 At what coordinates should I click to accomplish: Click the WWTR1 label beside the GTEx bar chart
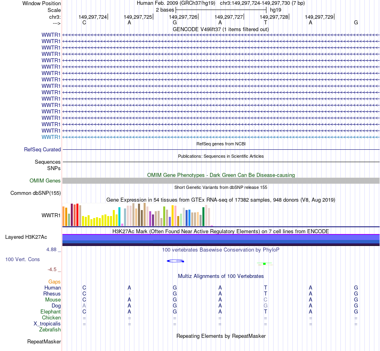pyautogui.click(x=51, y=215)
